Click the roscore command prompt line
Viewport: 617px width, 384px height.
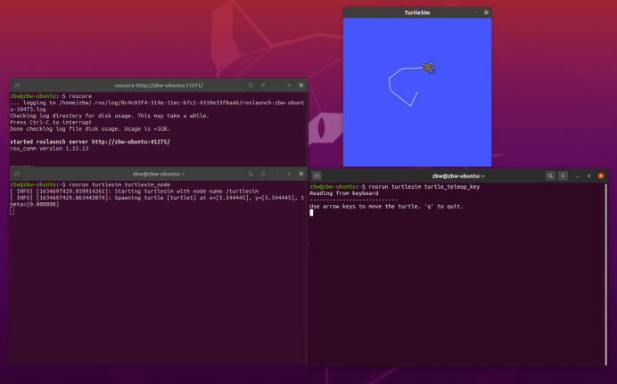click(51, 96)
